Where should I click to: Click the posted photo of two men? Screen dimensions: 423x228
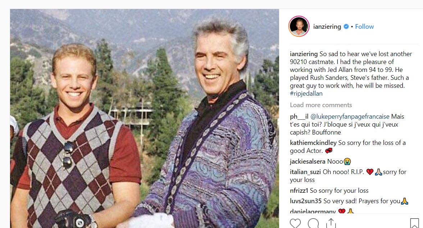tap(145, 118)
